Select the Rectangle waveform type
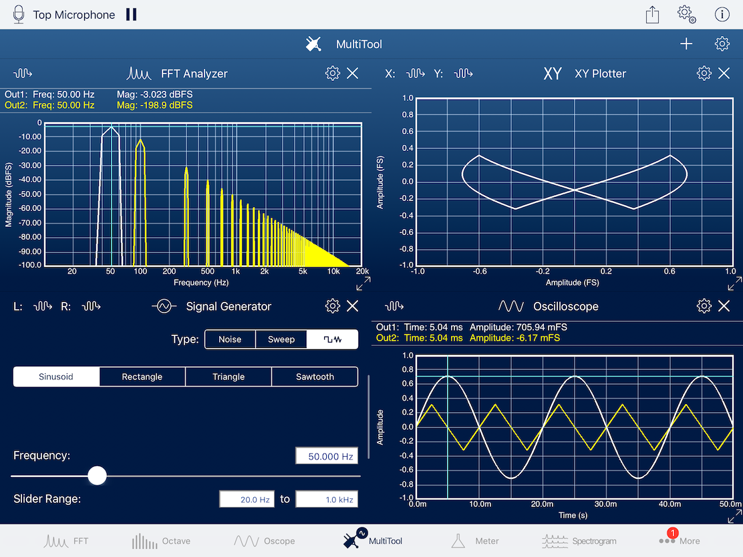The width and height of the screenshot is (743, 557). click(x=142, y=377)
